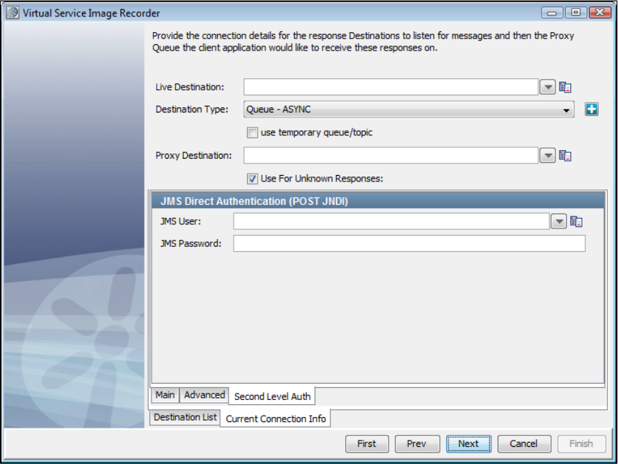Image resolution: width=618 pixels, height=464 pixels.
Task: Expand the JMS User dropdown arrow
Action: [x=559, y=222]
